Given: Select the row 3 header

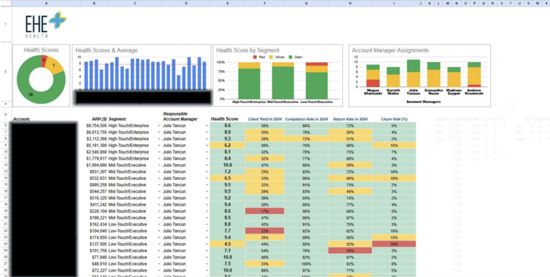Looking at the screenshot, I should click(x=5, y=71).
